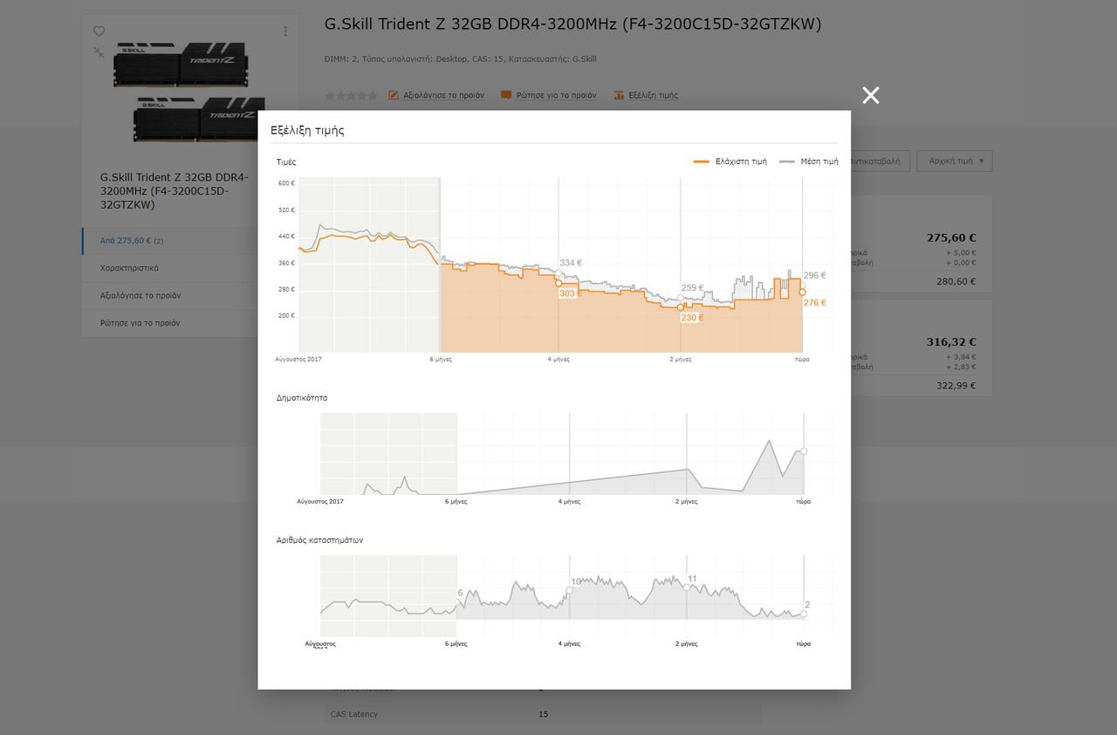Screen dimensions: 1117x735
Task: Open 'Εξέλιξη τιμής' link
Action: click(x=653, y=95)
